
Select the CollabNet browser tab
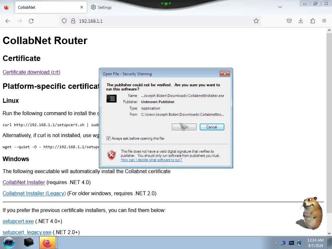click(51, 7)
